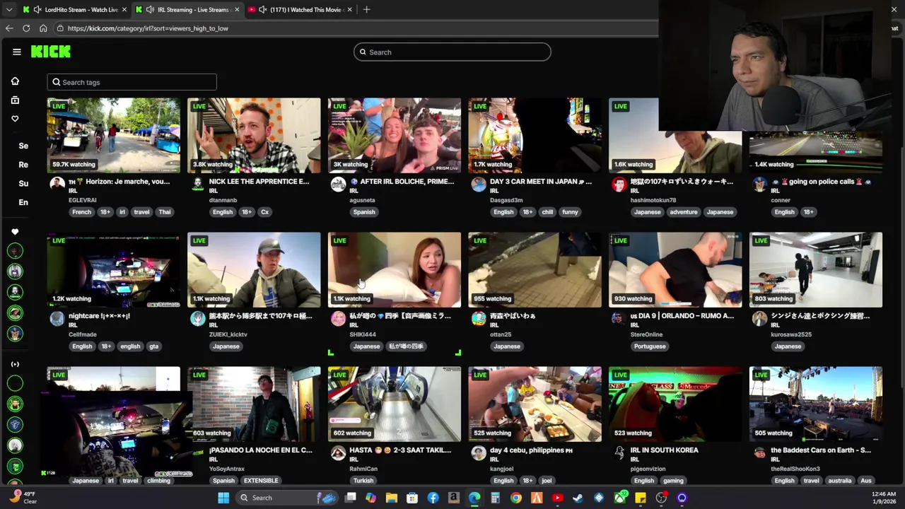Screen dimensions: 905x509
Task: Expand the sidebar channel list with arrows icon
Action: coord(15,364)
